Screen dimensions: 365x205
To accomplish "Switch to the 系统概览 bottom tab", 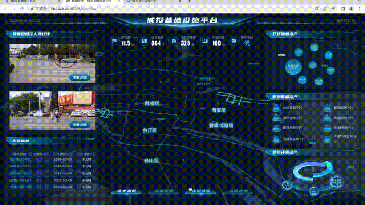I will (x=127, y=191).
